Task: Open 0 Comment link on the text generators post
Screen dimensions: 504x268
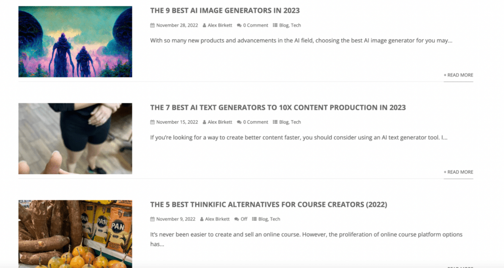Action: click(x=255, y=122)
